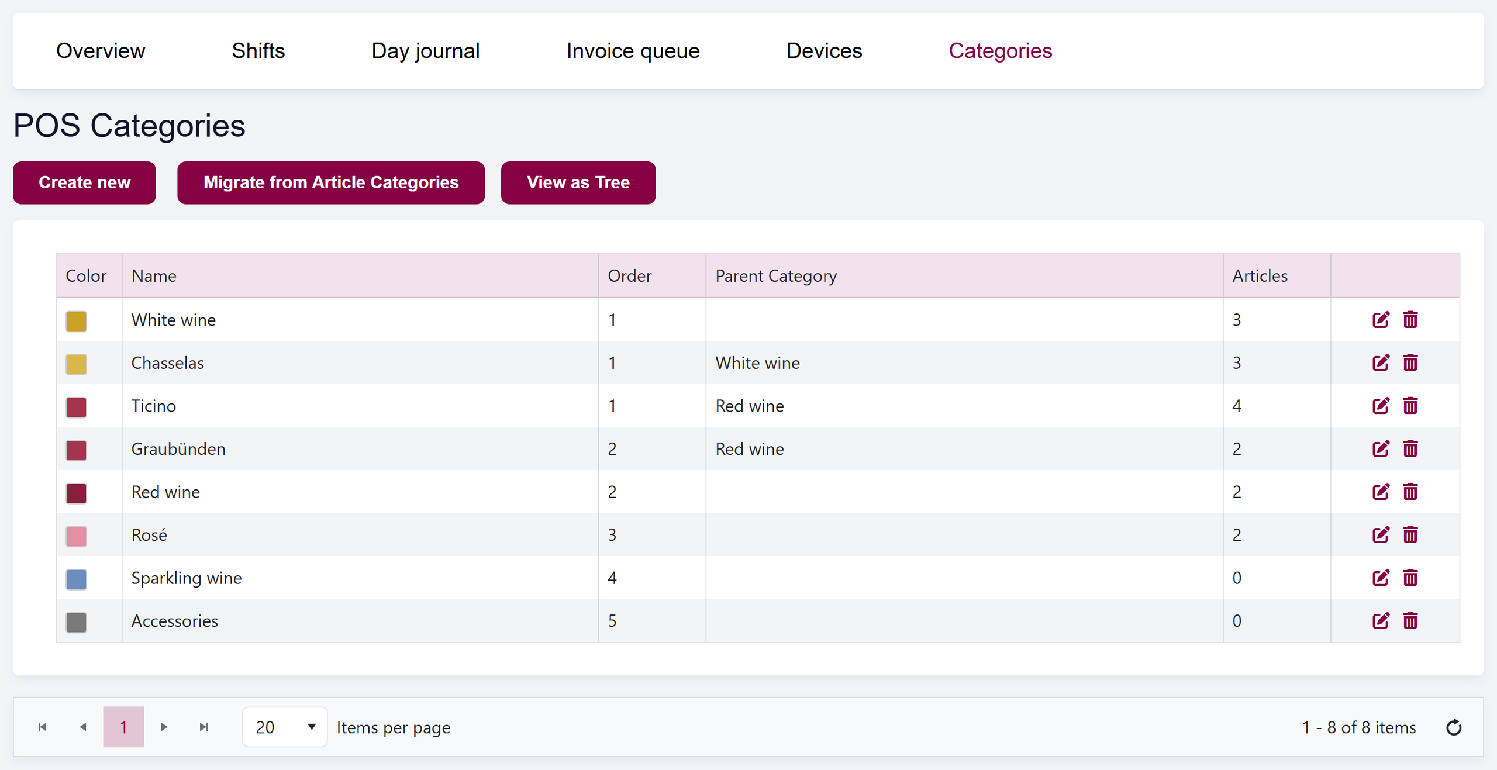This screenshot has height=770, width=1497.
Task: Edit the Chasselas category
Action: (1381, 363)
